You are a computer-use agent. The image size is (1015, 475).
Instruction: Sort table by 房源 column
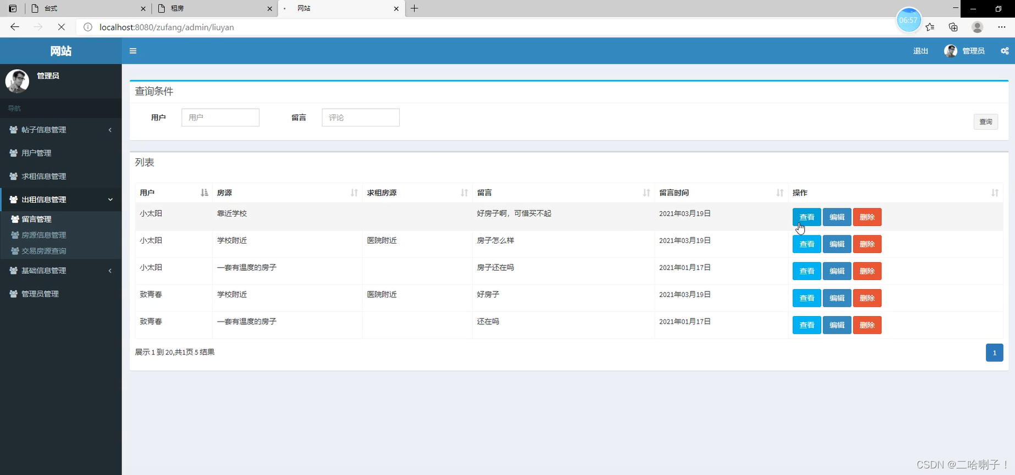[x=288, y=193]
